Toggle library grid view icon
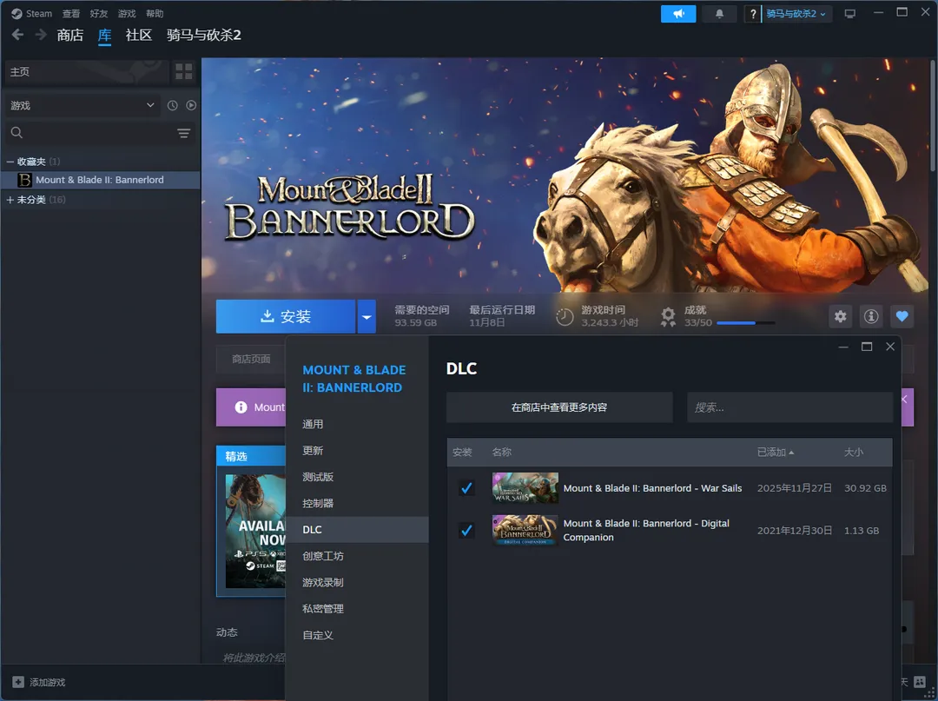This screenshot has width=938, height=701. pyautogui.click(x=184, y=71)
